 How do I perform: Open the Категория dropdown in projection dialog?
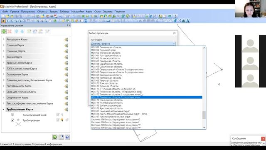(133, 44)
